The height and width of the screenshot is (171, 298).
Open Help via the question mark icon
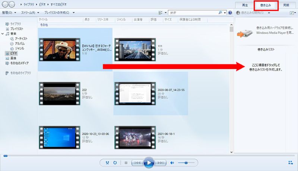tap(230, 13)
